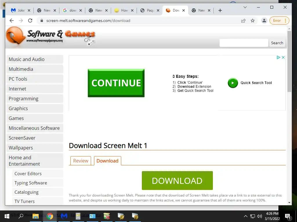Reload the current page

[x=30, y=21]
